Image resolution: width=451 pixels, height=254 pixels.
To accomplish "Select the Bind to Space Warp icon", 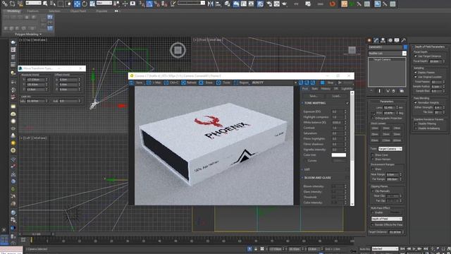I will click(20, 4).
